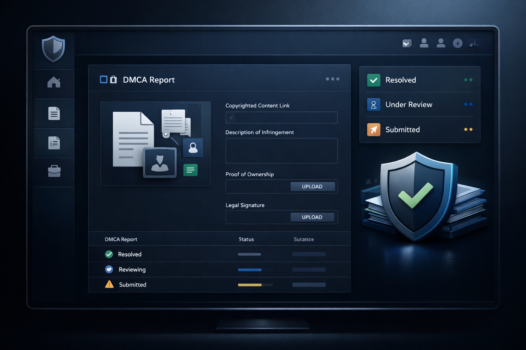The height and width of the screenshot is (350, 526).
Task: Select Submitted in the status panel
Action: coord(420,130)
